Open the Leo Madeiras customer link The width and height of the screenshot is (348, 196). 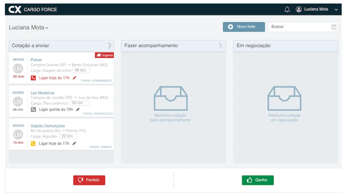[x=42, y=93]
